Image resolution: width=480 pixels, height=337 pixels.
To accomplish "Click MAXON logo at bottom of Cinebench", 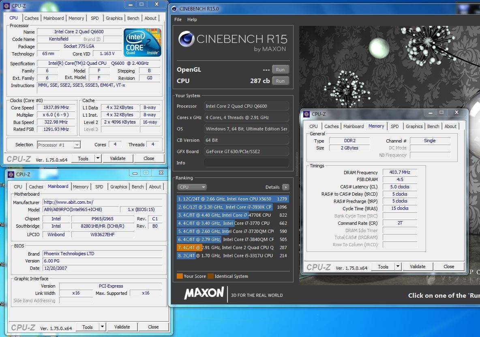I will pyautogui.click(x=204, y=293).
